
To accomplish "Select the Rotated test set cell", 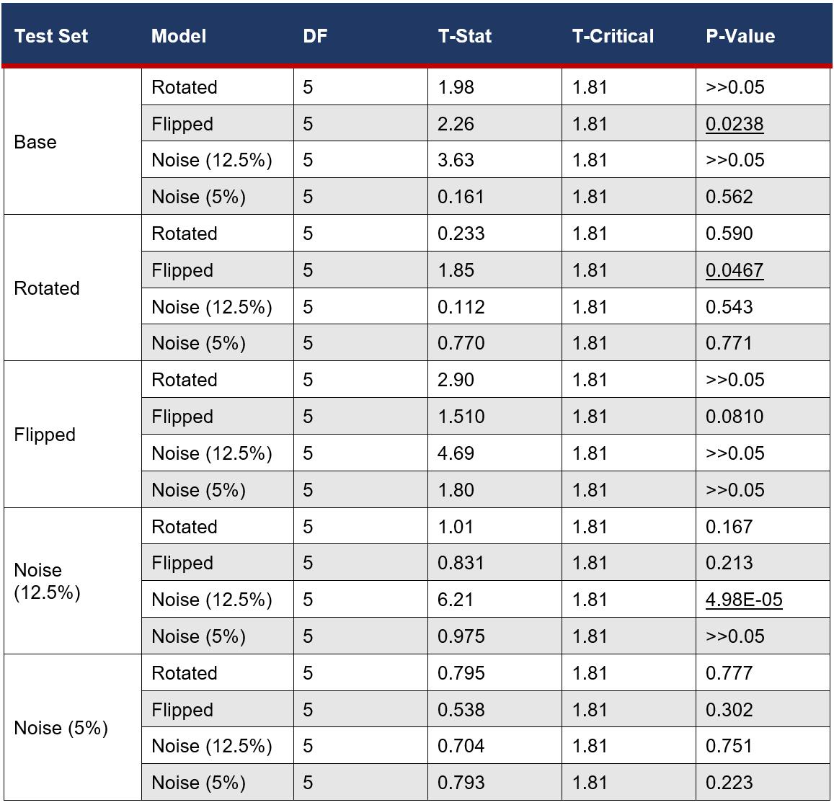I will pos(73,288).
